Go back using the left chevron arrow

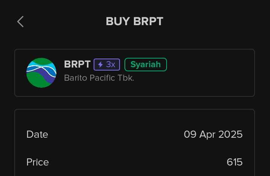(20, 22)
